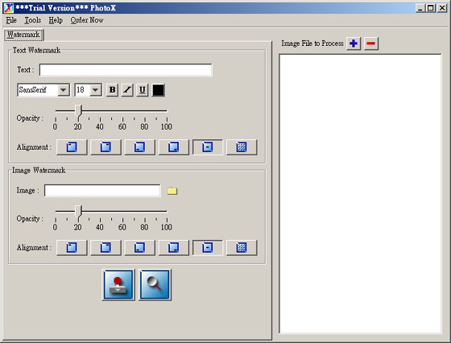Select bottom-left alignment for Text Watermark
The width and height of the screenshot is (451, 343).
click(x=139, y=147)
